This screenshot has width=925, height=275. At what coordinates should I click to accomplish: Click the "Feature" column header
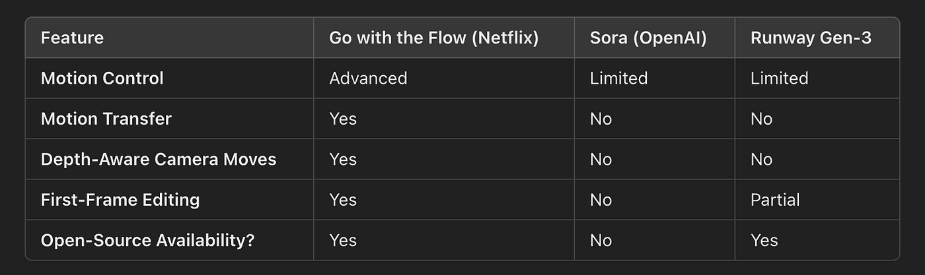[x=71, y=38]
